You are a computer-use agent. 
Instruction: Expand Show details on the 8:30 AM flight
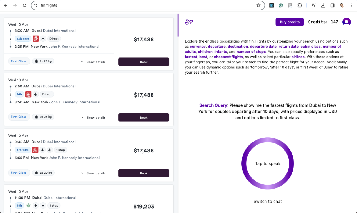pos(96,62)
